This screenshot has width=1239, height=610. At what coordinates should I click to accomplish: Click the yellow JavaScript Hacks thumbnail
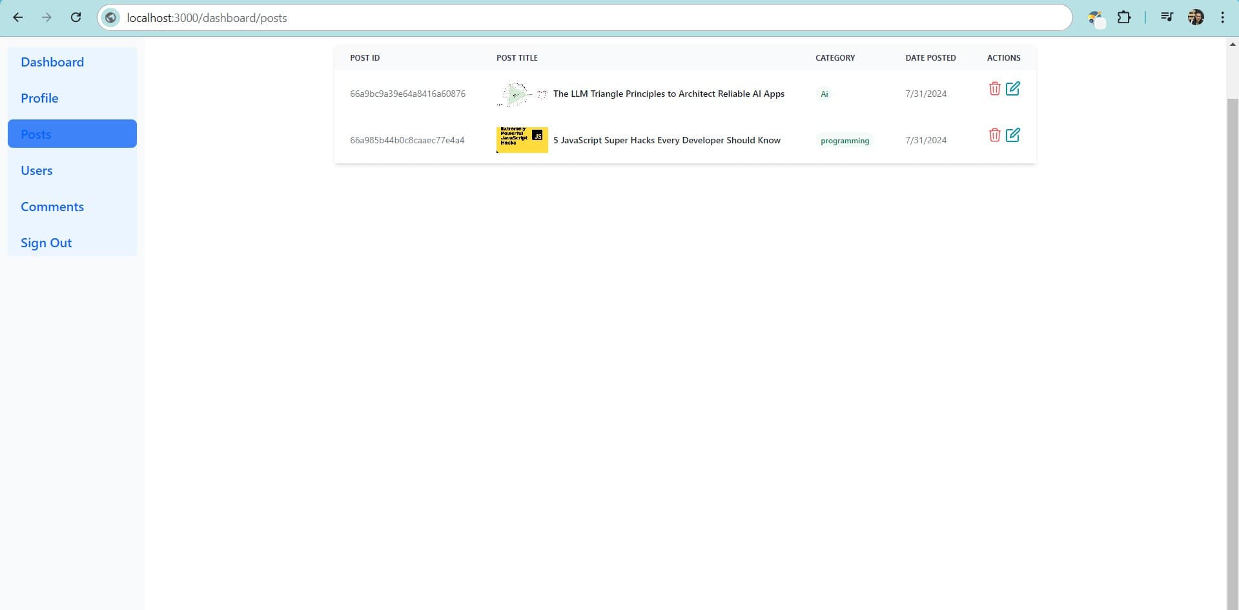pos(522,139)
